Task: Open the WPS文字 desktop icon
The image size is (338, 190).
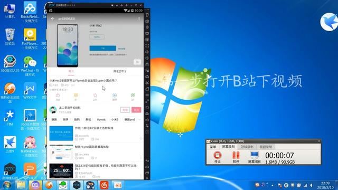Action: click(x=30, y=91)
